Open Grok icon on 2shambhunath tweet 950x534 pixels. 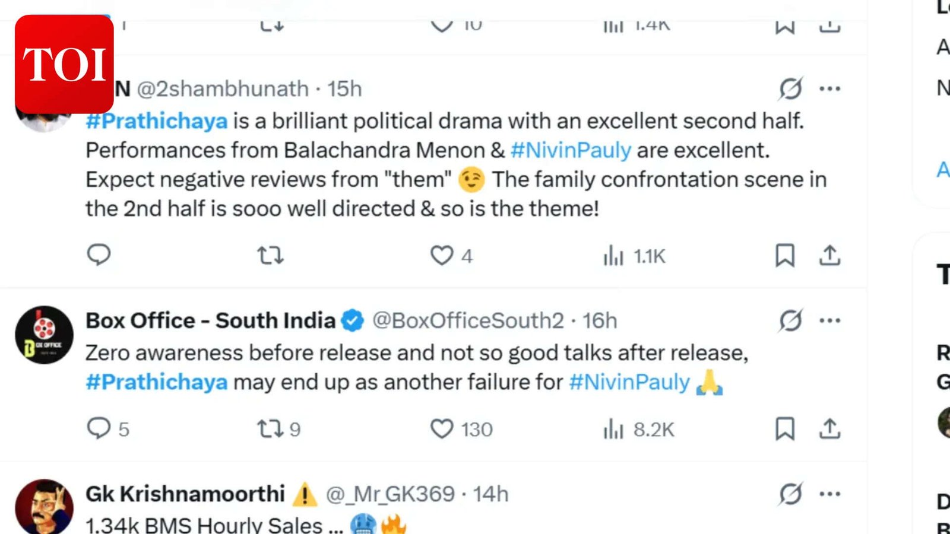790,89
